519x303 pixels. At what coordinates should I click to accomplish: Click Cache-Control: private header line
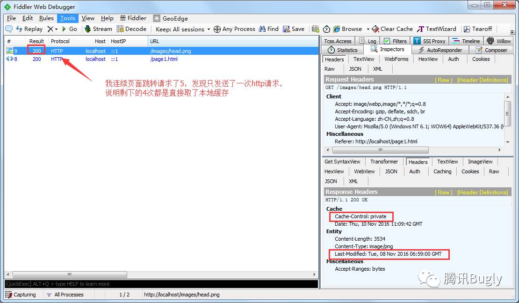coord(360,216)
